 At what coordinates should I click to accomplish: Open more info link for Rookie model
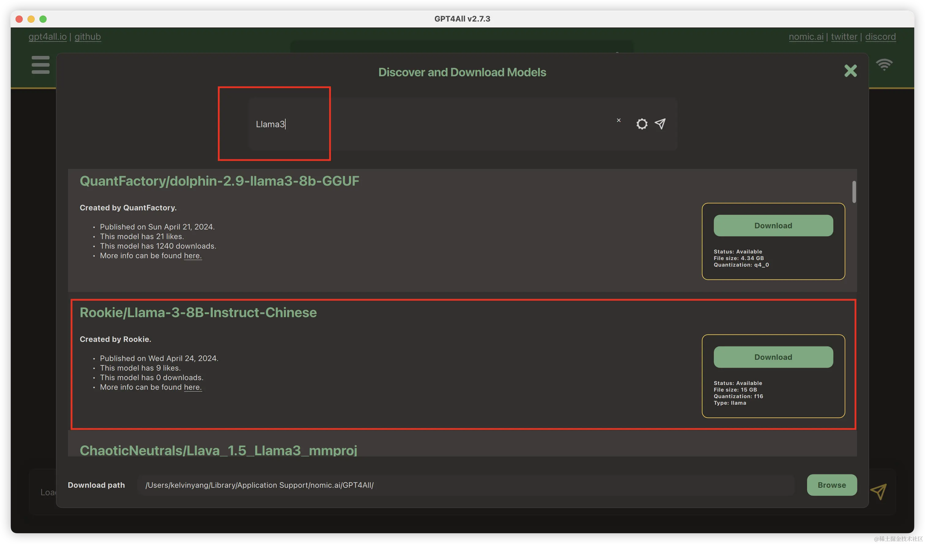pos(193,387)
